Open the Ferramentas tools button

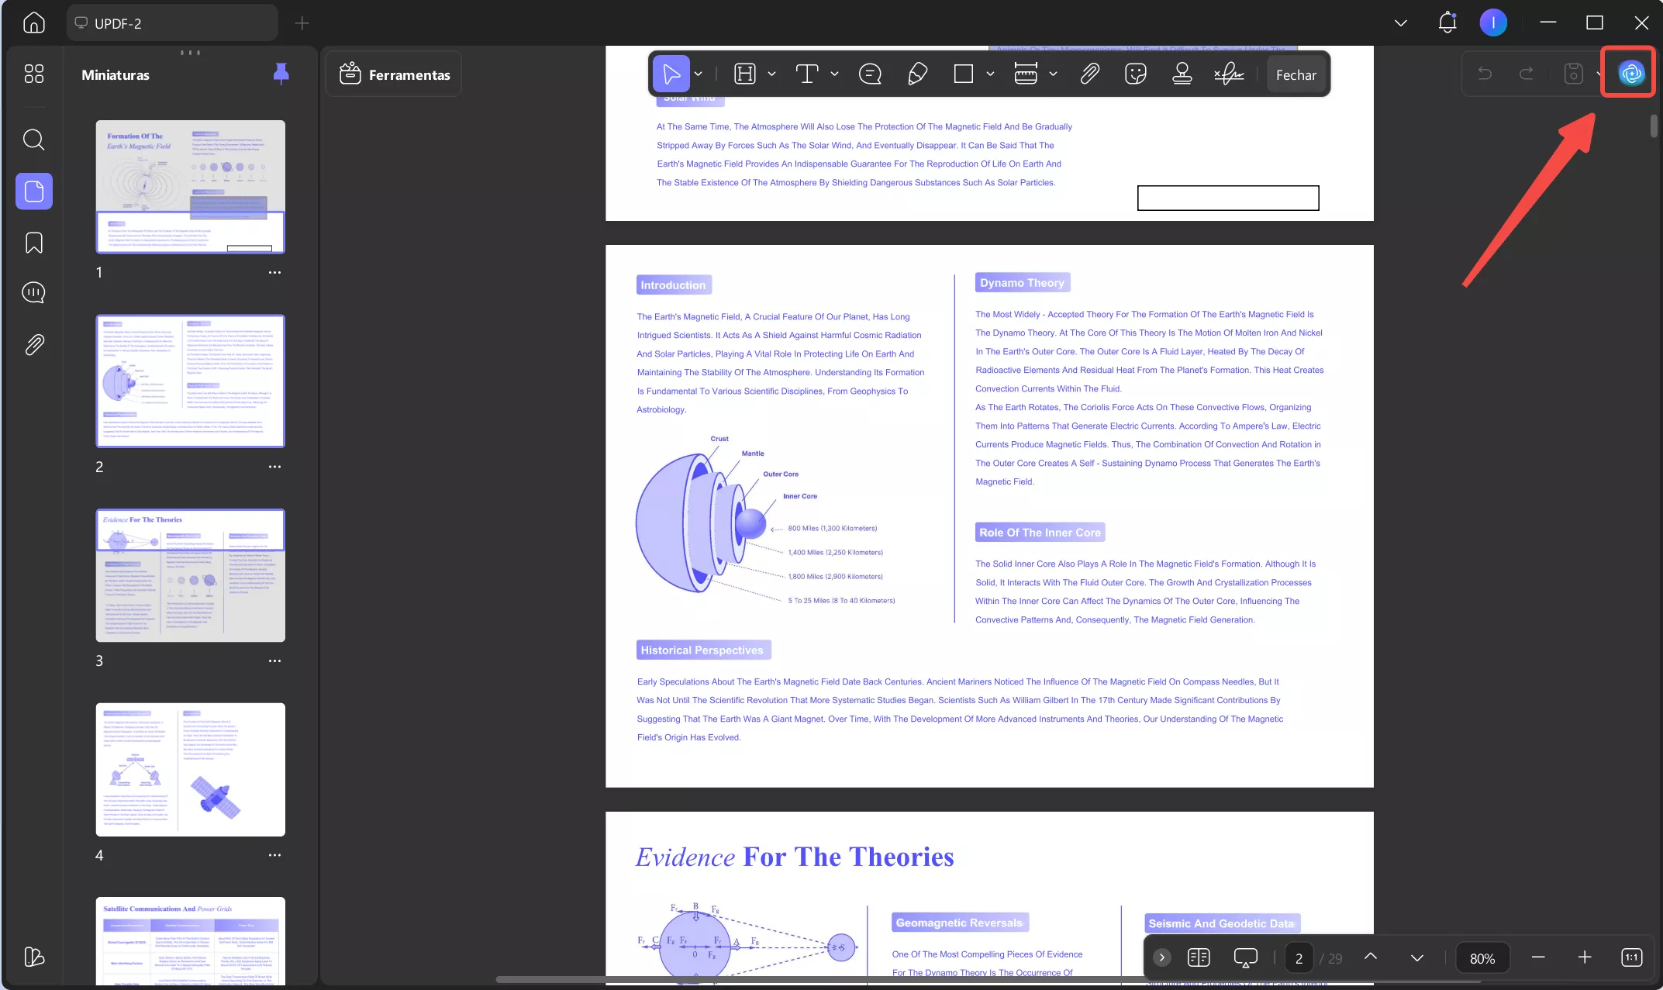(394, 74)
